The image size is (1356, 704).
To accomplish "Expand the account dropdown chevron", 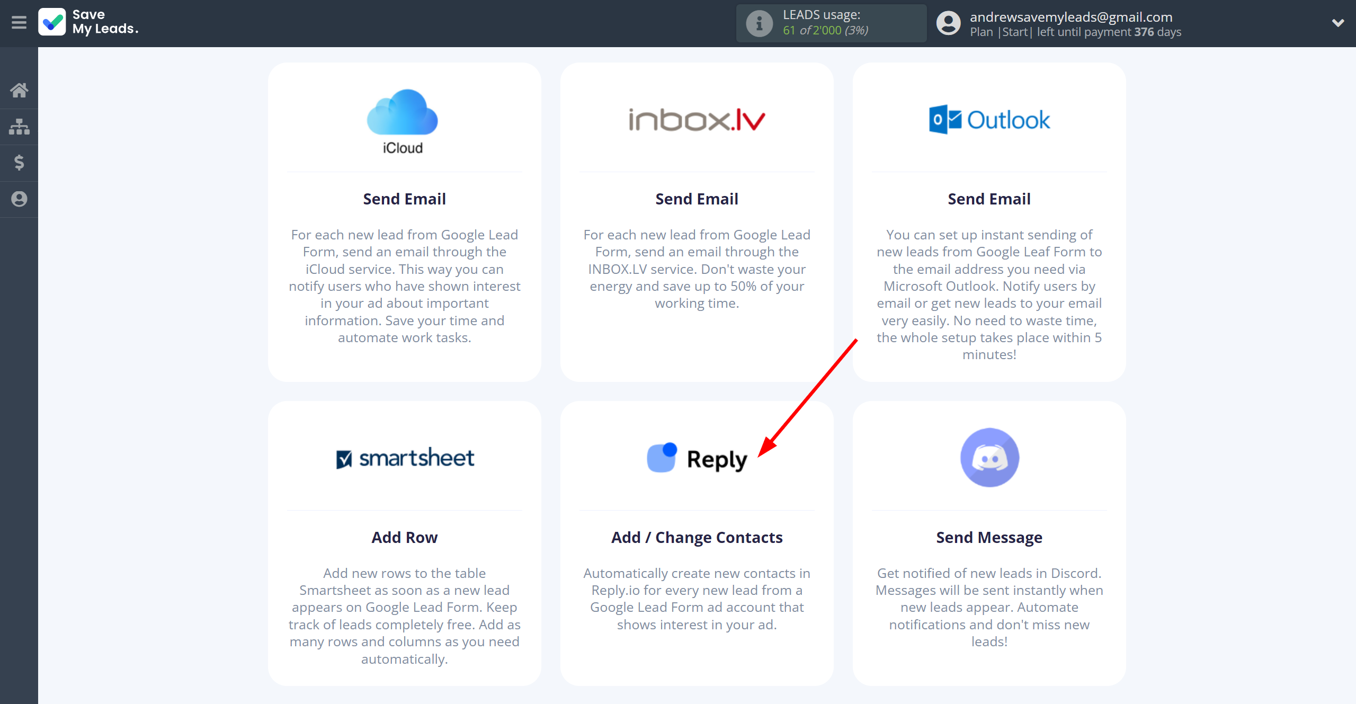I will (1338, 23).
